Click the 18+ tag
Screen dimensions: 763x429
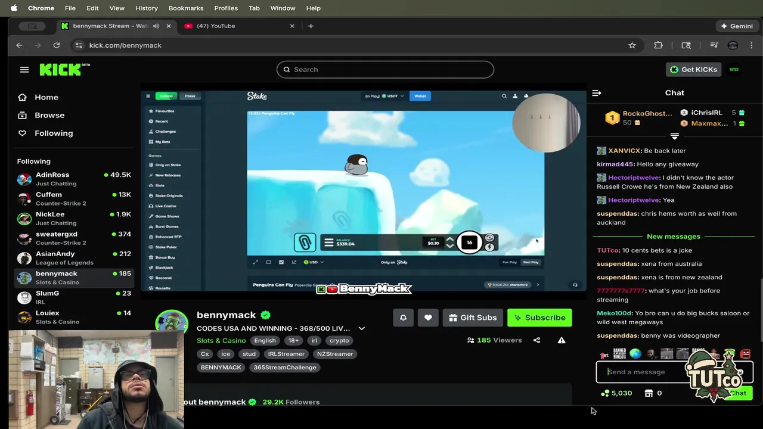[293, 340]
